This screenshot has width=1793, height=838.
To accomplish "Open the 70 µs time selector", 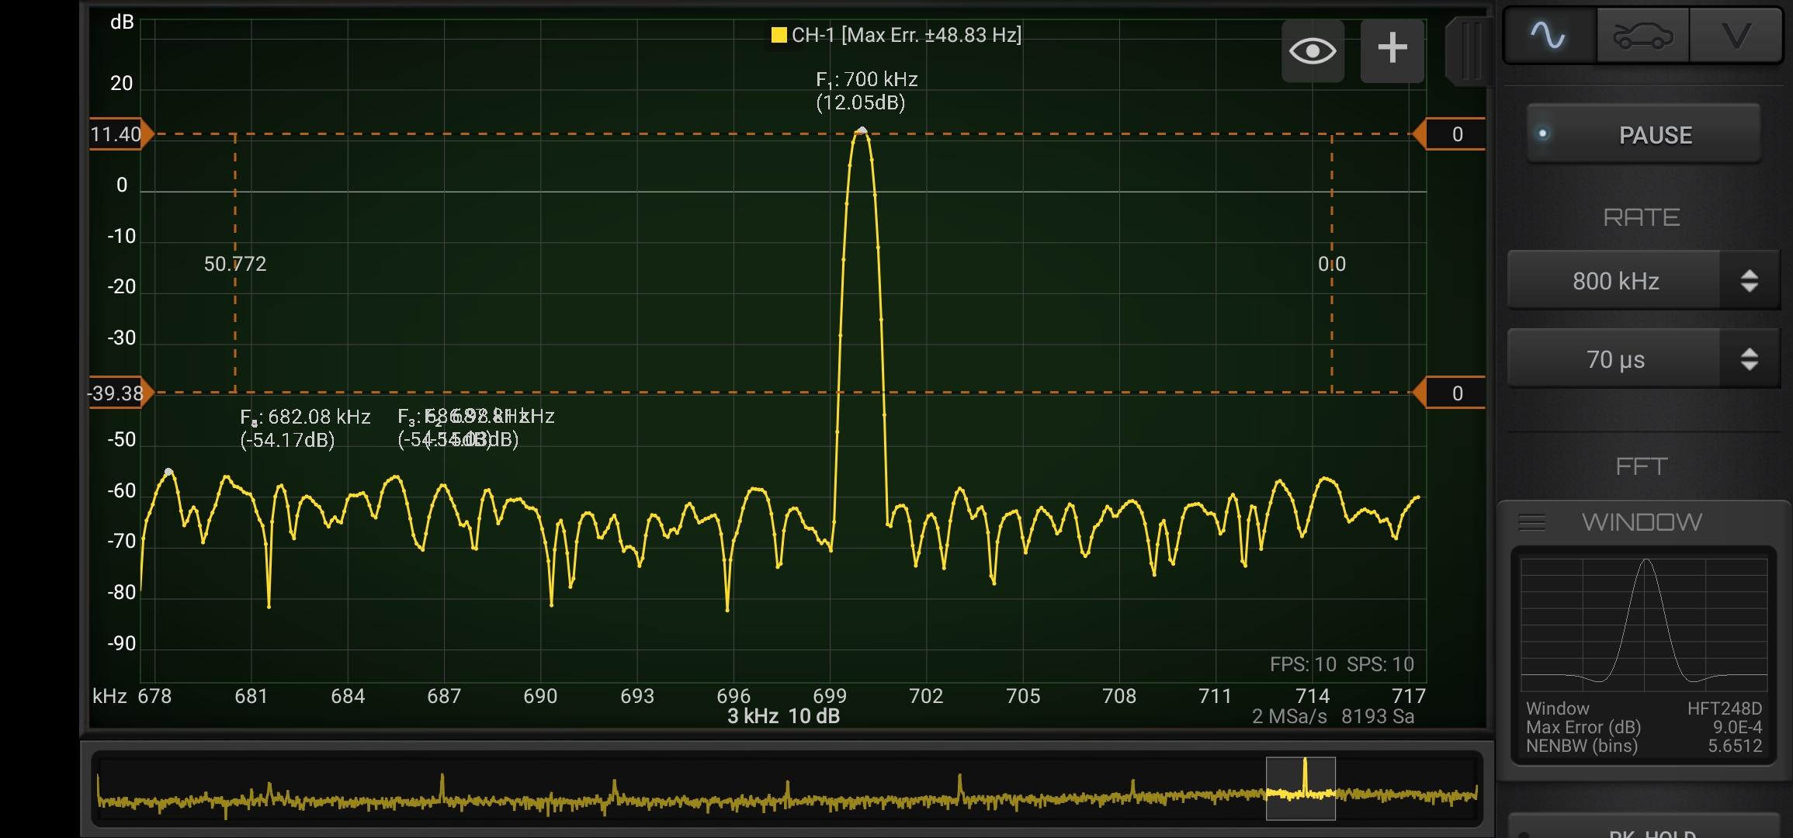I will (x=1614, y=359).
